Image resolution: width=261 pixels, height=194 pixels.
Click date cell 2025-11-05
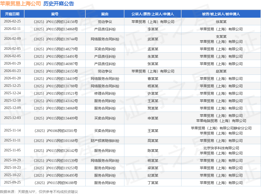click(12, 150)
